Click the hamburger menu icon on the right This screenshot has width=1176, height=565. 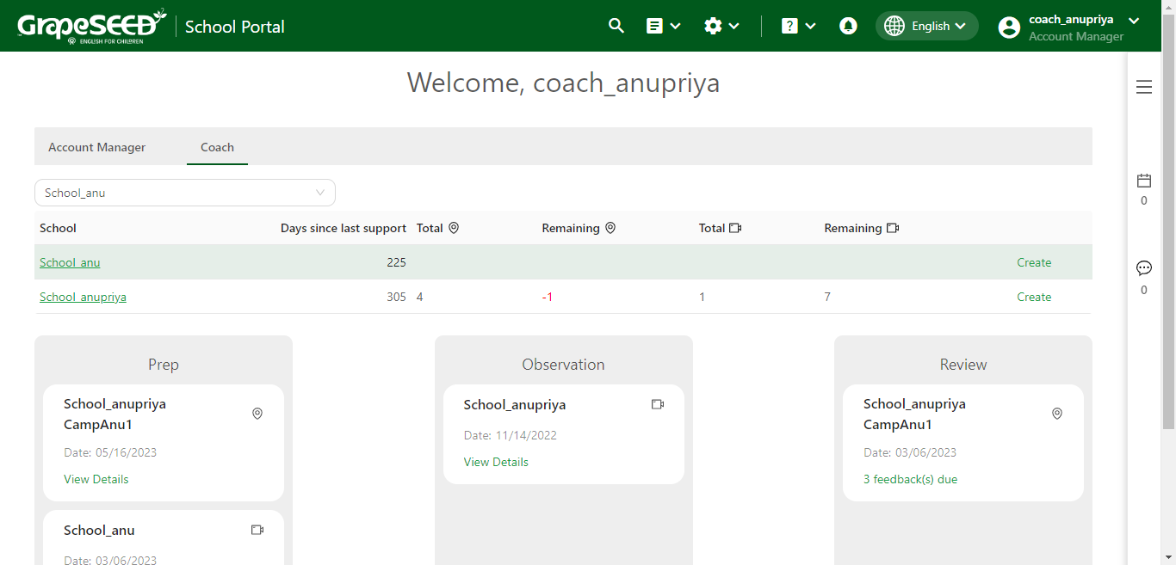[1144, 87]
